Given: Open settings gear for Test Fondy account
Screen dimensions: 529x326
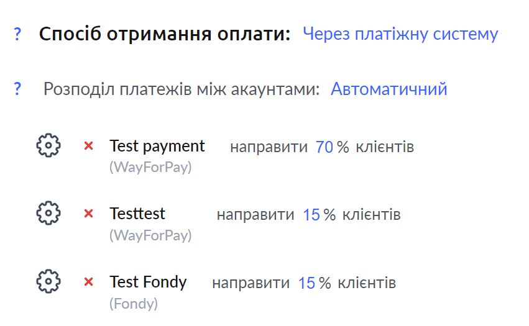Looking at the screenshot, I should click(x=48, y=281).
